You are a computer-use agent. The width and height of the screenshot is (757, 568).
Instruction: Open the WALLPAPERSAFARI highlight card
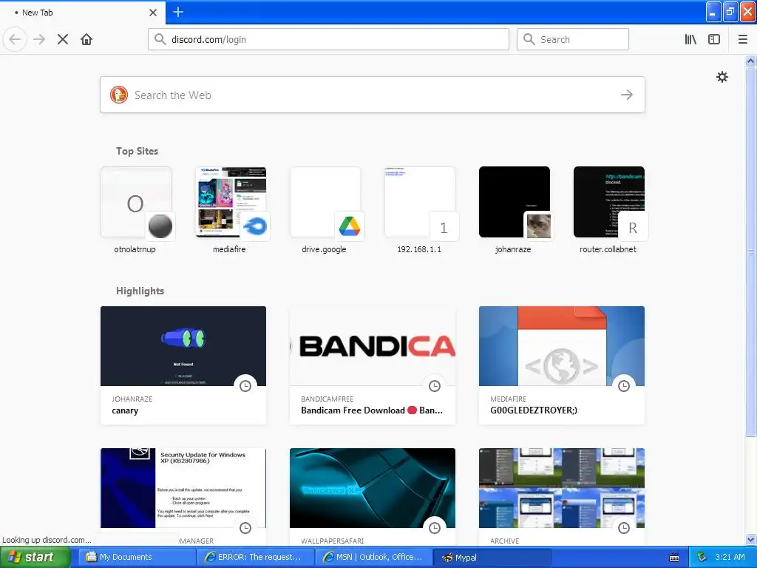(x=373, y=496)
